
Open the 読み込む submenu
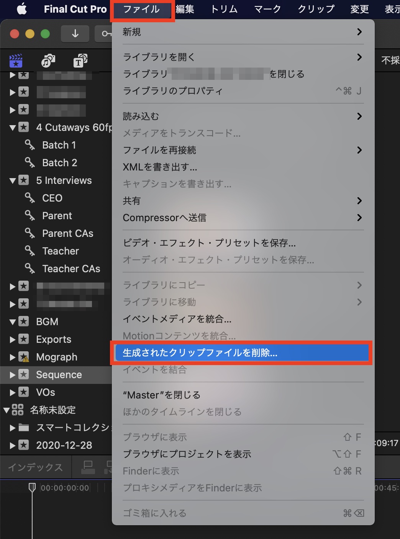(x=243, y=116)
